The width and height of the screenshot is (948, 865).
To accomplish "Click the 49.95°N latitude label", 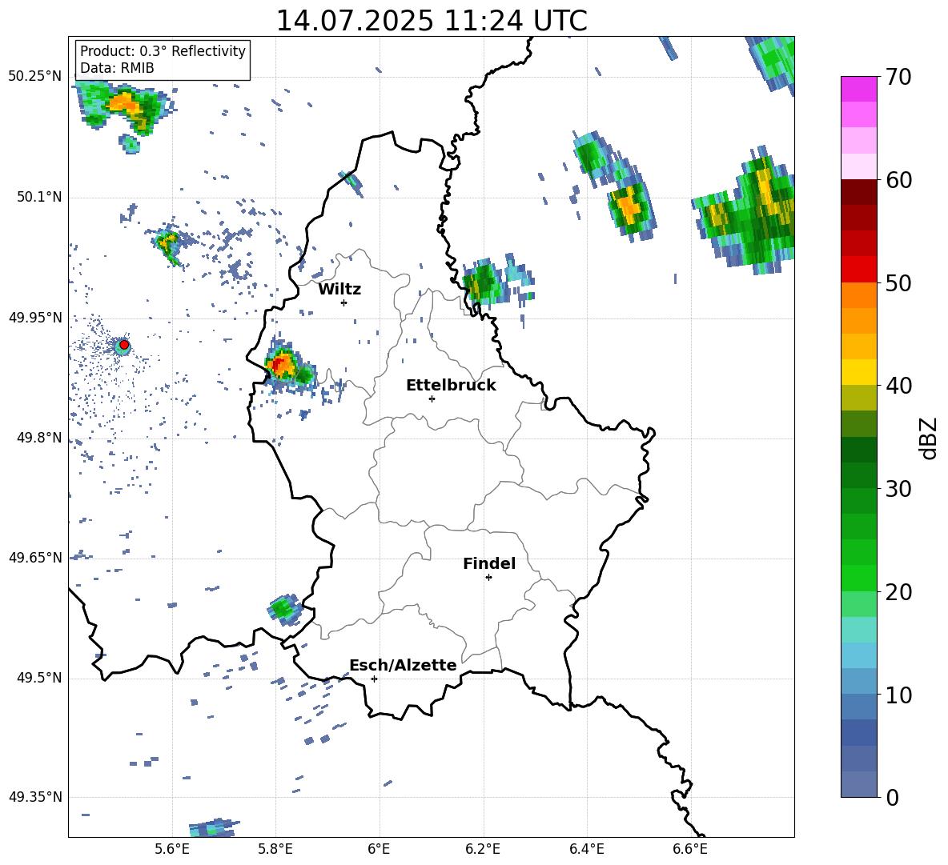I will tap(35, 317).
